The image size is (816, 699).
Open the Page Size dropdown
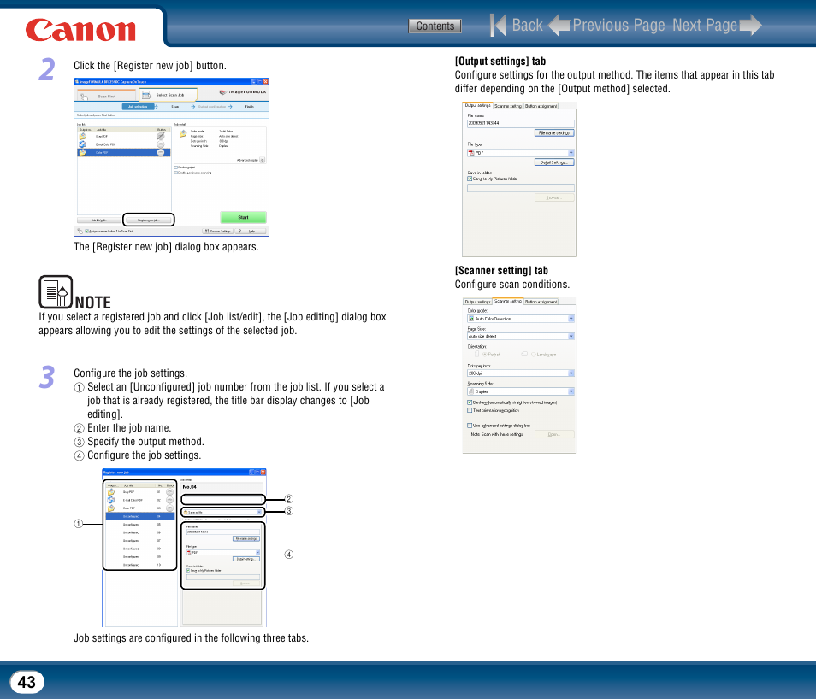click(520, 337)
